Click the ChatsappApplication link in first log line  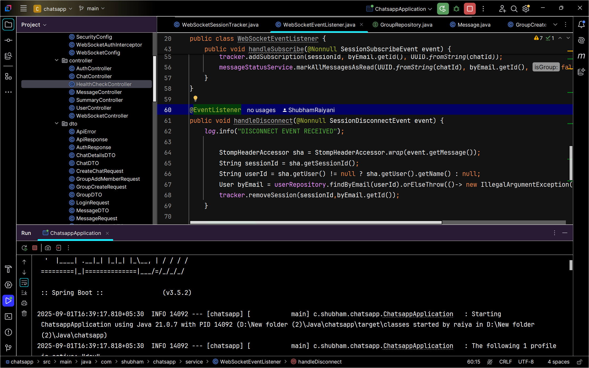click(418, 314)
